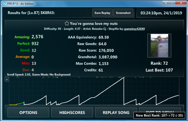Click the highest combo peak on the graph
Screen dimensions: 188x121
pos(124,78)
